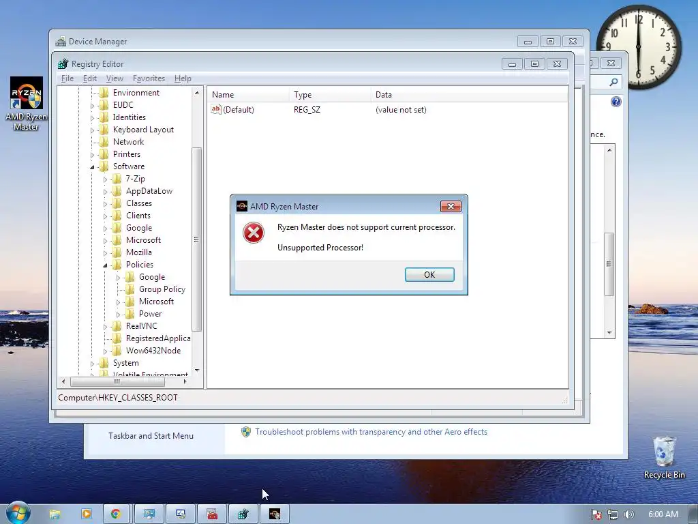Expand the Identities registry key

tap(92, 118)
